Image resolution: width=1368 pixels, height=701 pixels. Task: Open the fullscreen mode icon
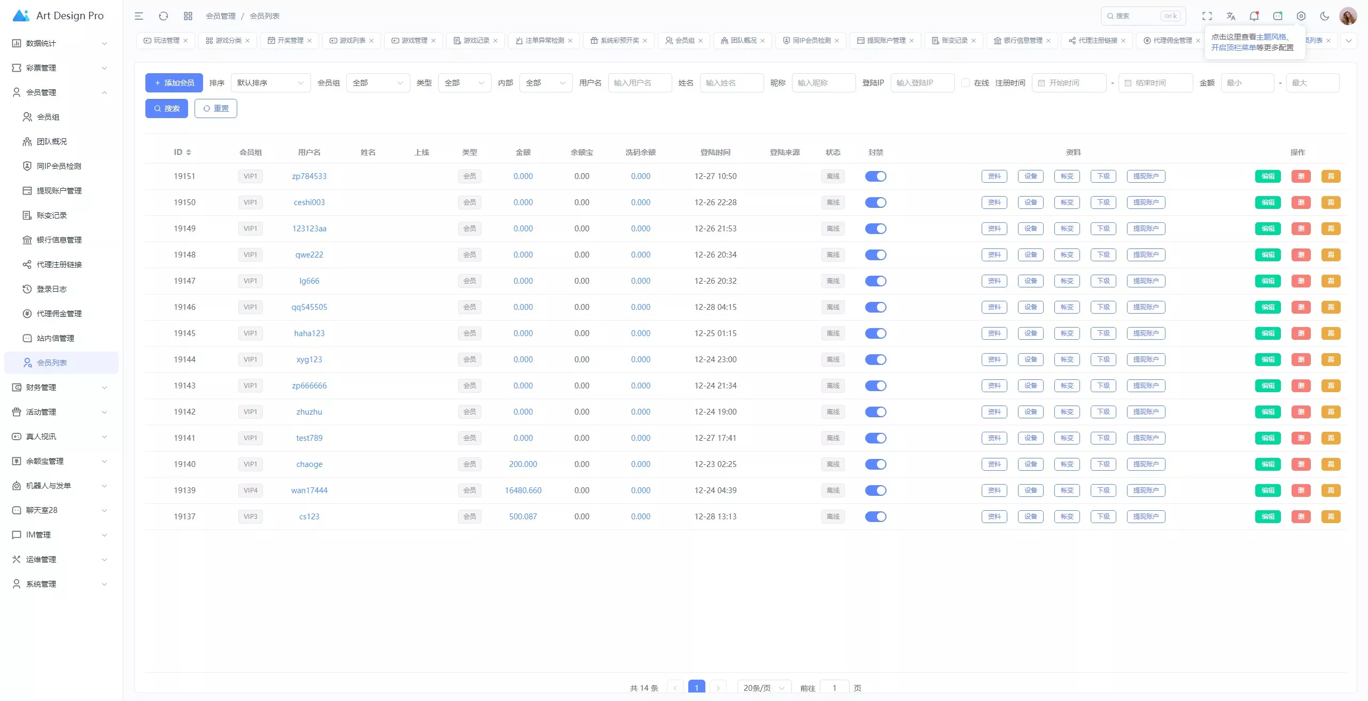tap(1207, 16)
